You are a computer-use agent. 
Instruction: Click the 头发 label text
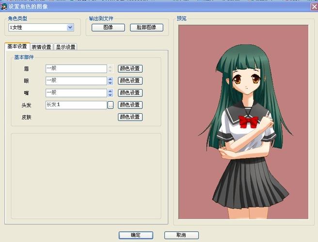point(27,105)
